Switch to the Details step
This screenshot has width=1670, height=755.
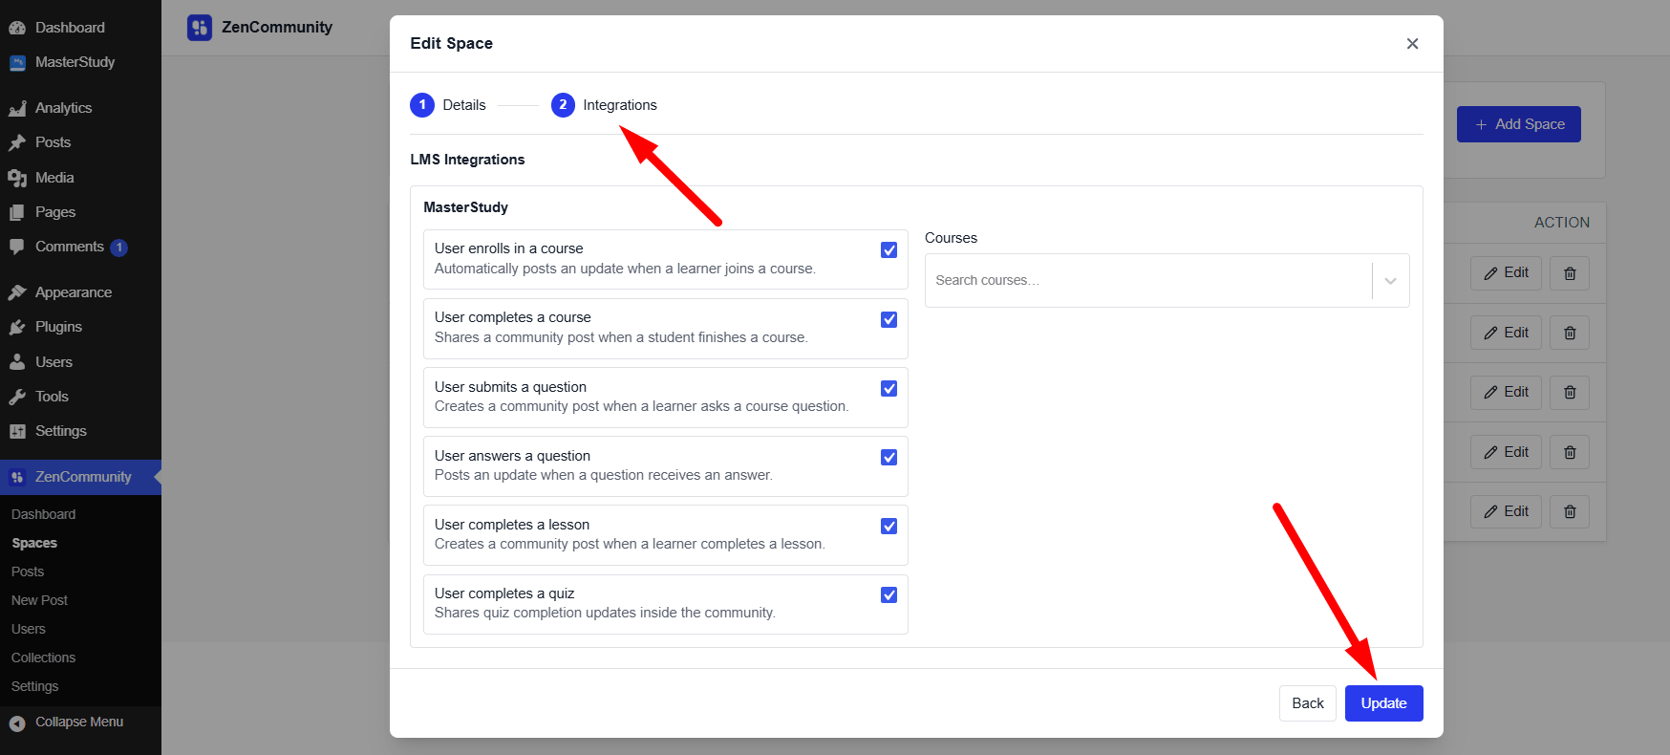[x=448, y=105]
